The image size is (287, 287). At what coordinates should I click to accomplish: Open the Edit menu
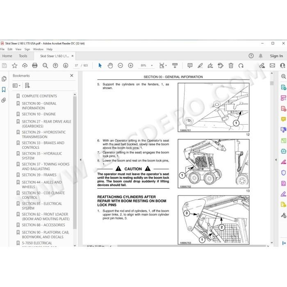[10, 49]
